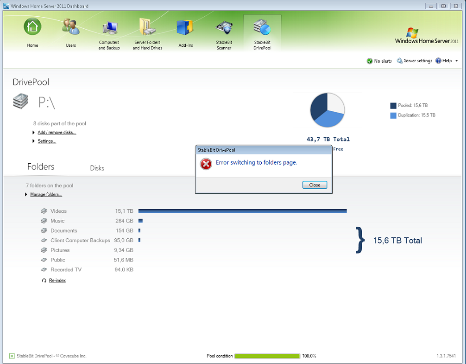Click the Re-index link

pos(57,281)
